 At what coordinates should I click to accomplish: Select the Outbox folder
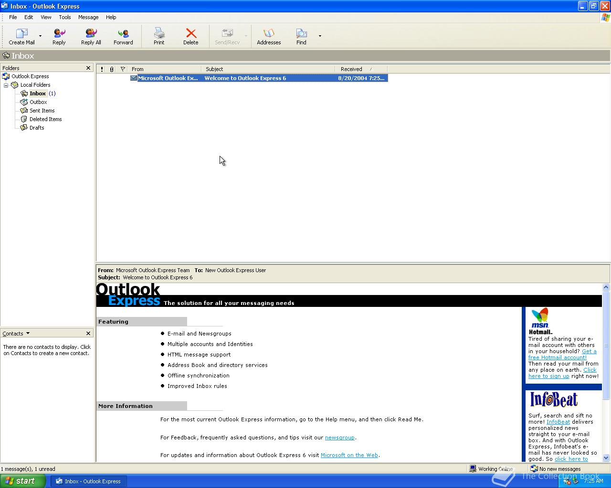click(38, 102)
